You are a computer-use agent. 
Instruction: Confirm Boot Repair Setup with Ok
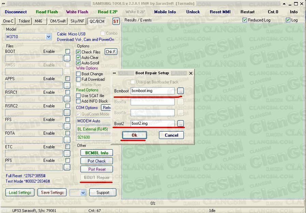134,135
